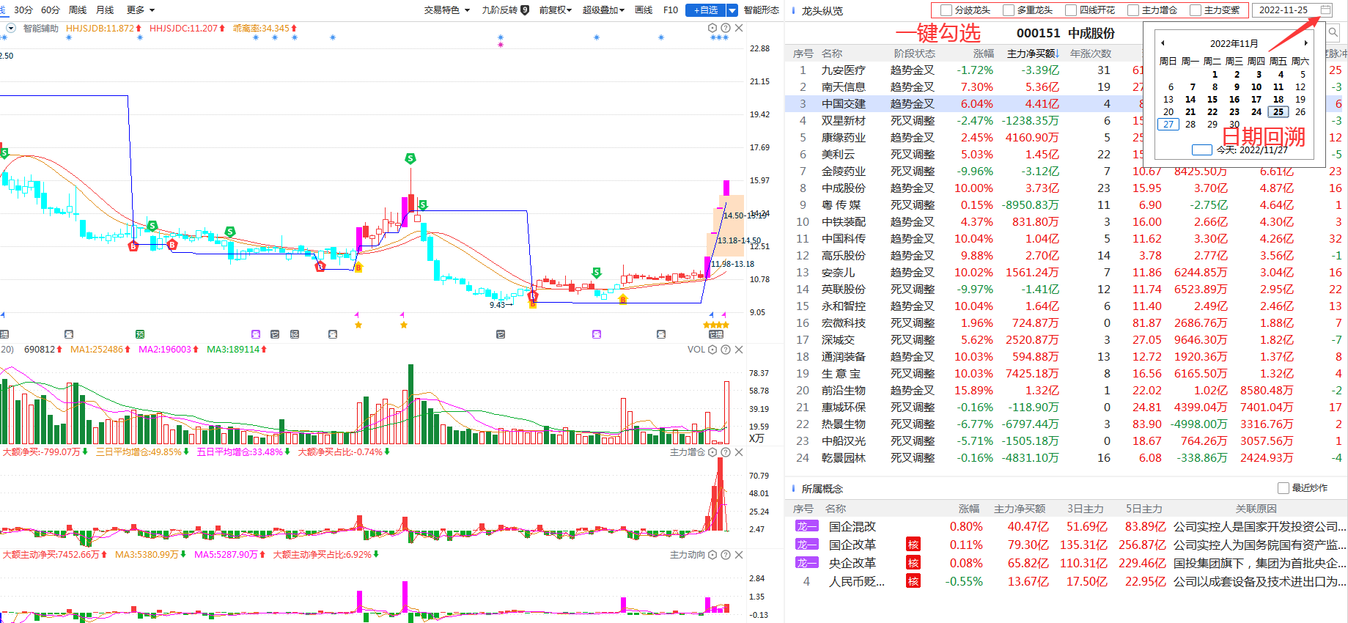This screenshot has width=1348, height=623.
Task: Open the 超级叠加 dropdown
Action: 603,10
